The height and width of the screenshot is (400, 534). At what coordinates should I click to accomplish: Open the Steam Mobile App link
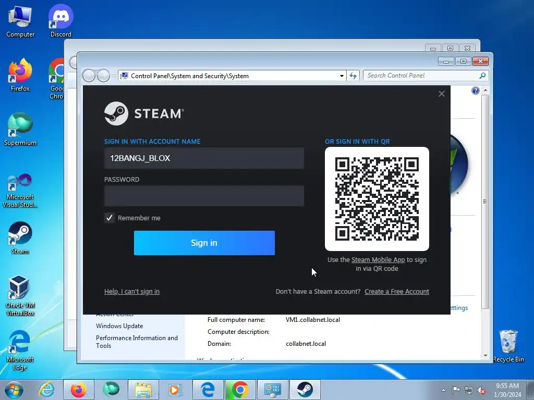click(x=378, y=260)
